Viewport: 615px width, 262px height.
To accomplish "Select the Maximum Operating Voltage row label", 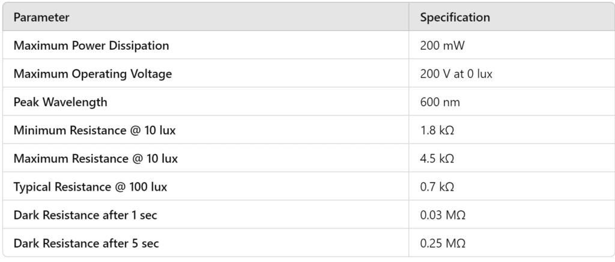I will (x=92, y=74).
